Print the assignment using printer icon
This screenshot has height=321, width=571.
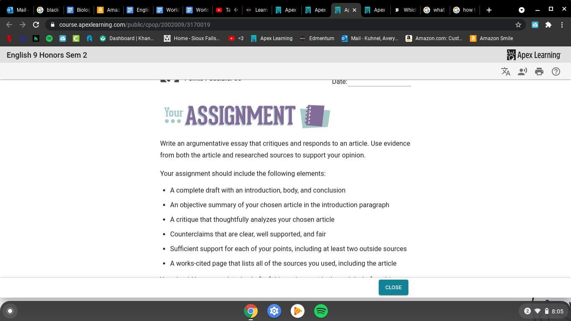click(x=539, y=71)
